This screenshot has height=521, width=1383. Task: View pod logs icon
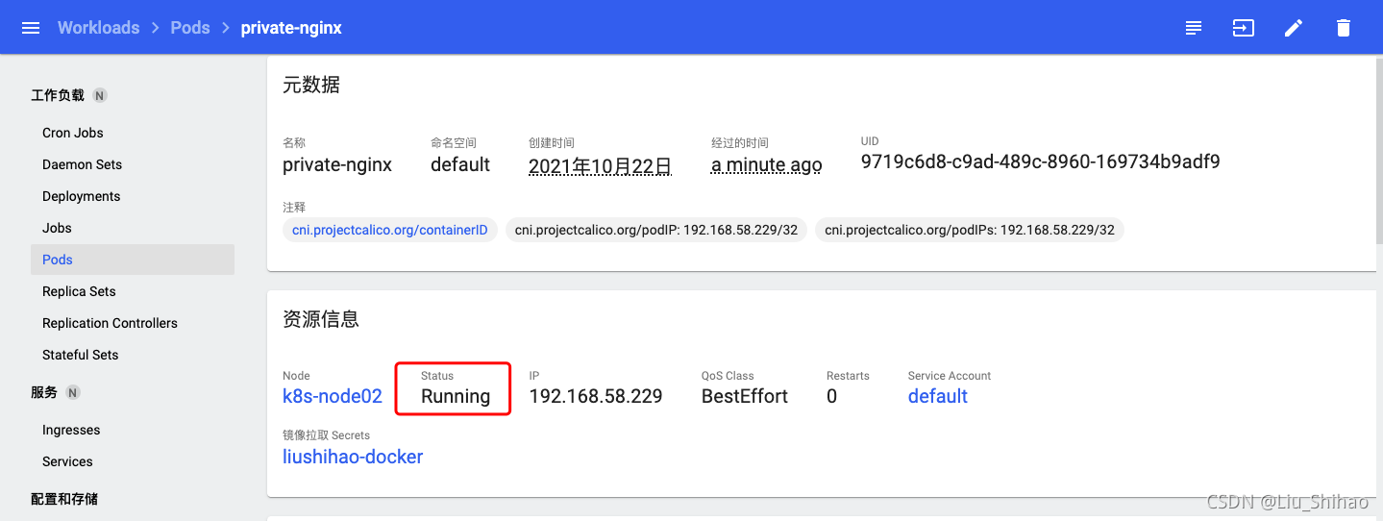click(x=1194, y=28)
